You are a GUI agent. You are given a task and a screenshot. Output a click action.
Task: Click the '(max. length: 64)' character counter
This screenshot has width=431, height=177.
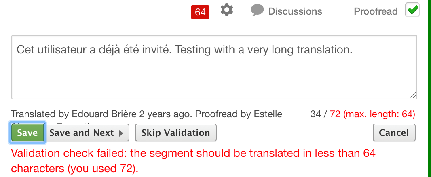tap(379, 114)
